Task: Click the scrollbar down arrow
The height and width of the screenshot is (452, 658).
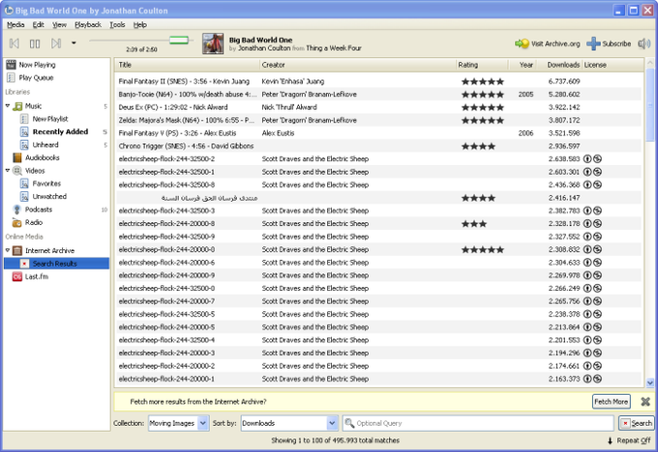Action: pos(650,382)
